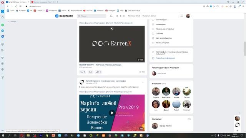Click the KartenX post author name
Image resolution: width=246 pixels, height=138 pixels.
pyautogui.click(x=106, y=81)
